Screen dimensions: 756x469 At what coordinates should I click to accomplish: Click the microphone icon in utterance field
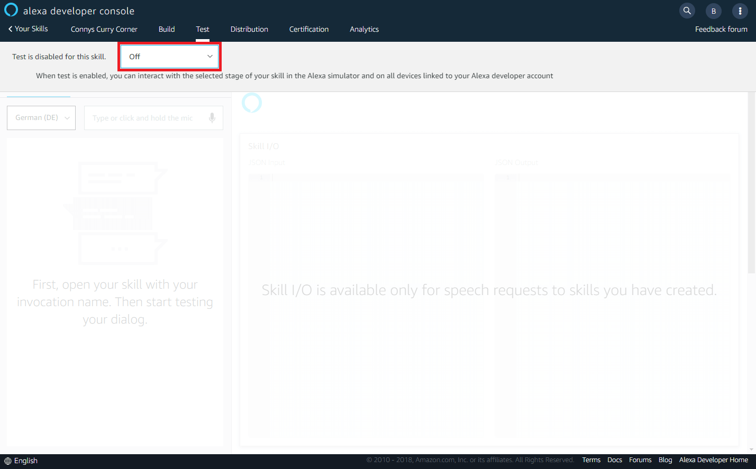tap(212, 117)
